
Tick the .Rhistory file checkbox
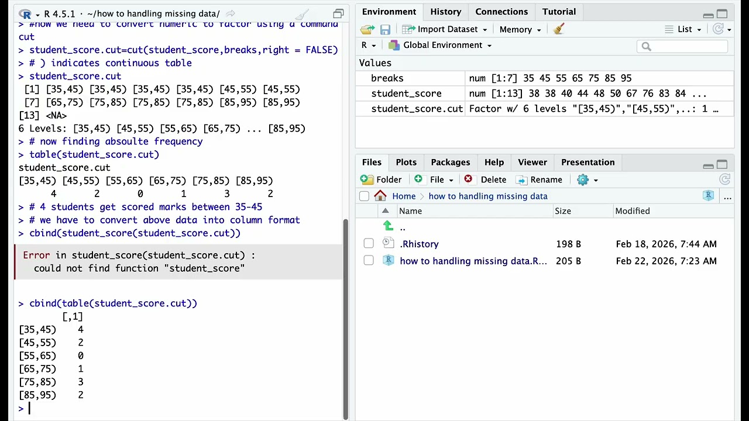[369, 243]
